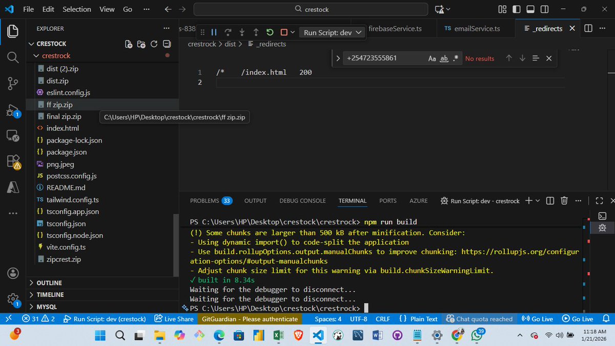Open the Selection menu
This screenshot has height=346, width=615.
(77, 9)
